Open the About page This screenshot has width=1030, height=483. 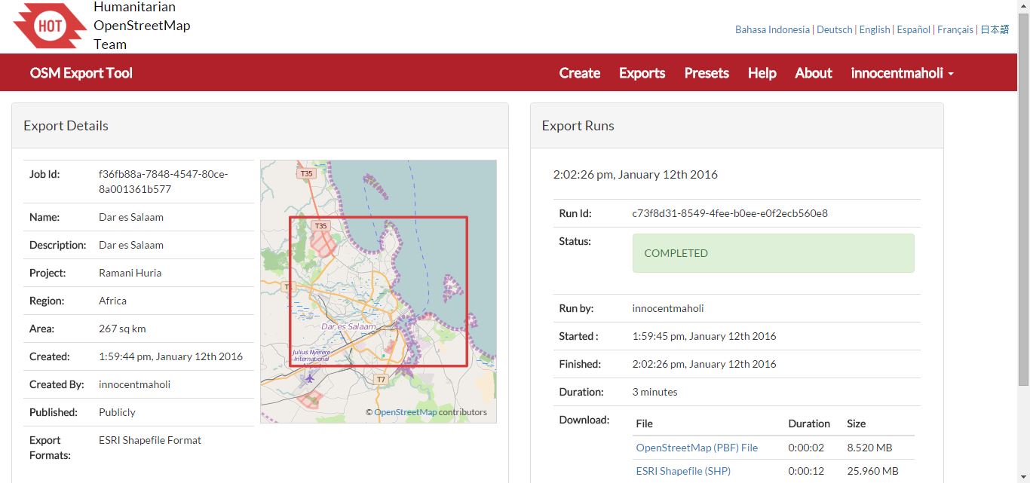814,73
